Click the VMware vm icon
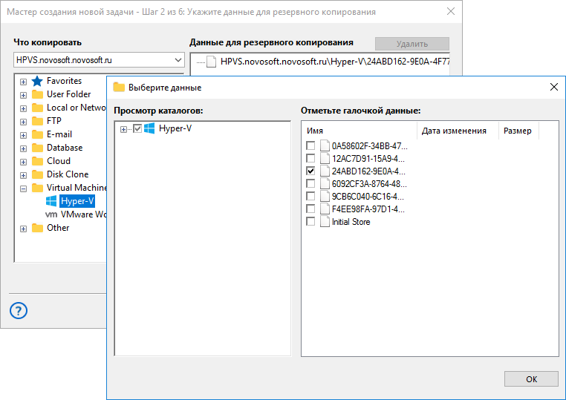566x400 pixels. (51, 214)
